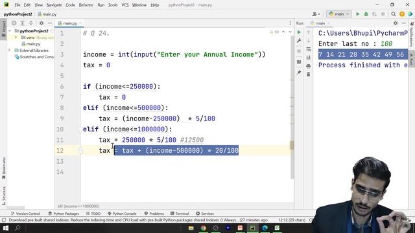
Task: Open the Edit menu
Action: pyautogui.click(x=27, y=5)
